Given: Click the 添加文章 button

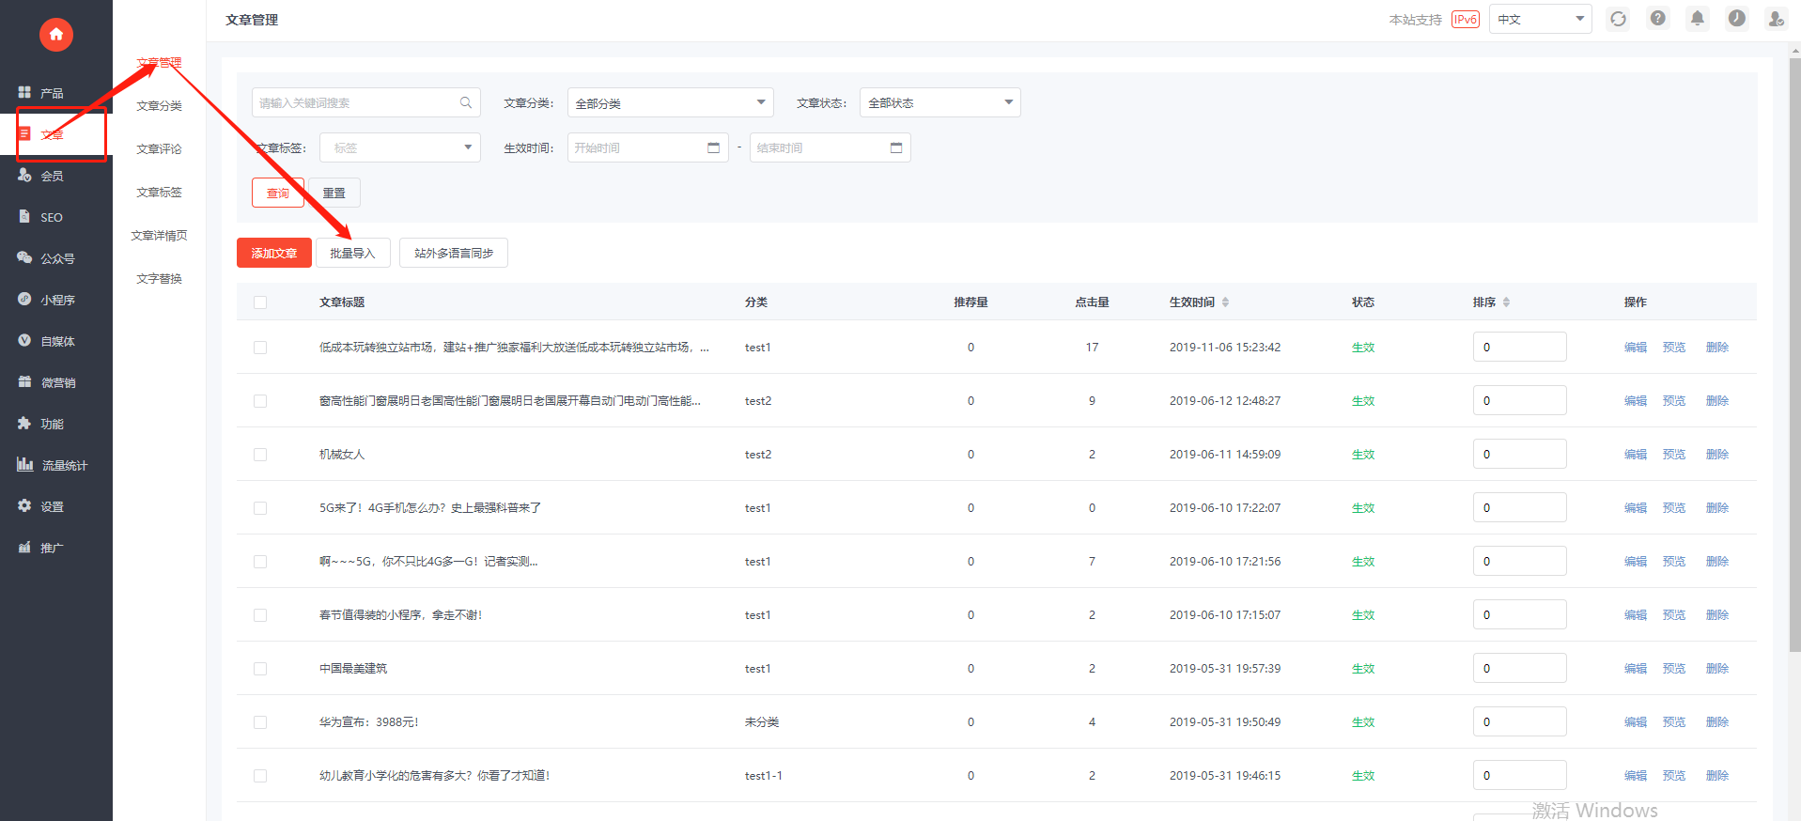Looking at the screenshot, I should tap(273, 253).
